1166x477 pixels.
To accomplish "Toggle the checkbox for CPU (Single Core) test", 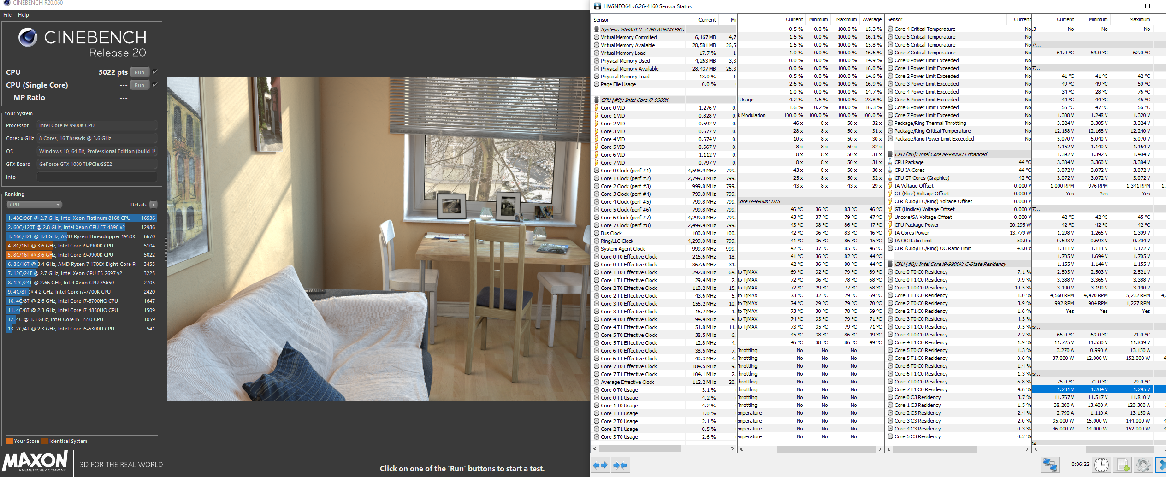I will point(155,85).
